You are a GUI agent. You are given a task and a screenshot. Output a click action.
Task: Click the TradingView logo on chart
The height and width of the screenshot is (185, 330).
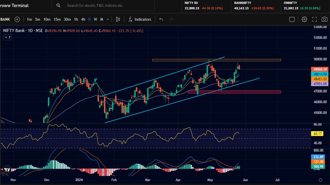tap(7, 170)
